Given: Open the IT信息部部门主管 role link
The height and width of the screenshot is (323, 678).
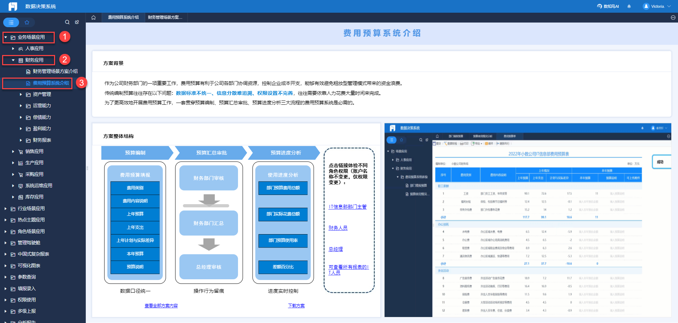Looking at the screenshot, I should [x=348, y=207].
